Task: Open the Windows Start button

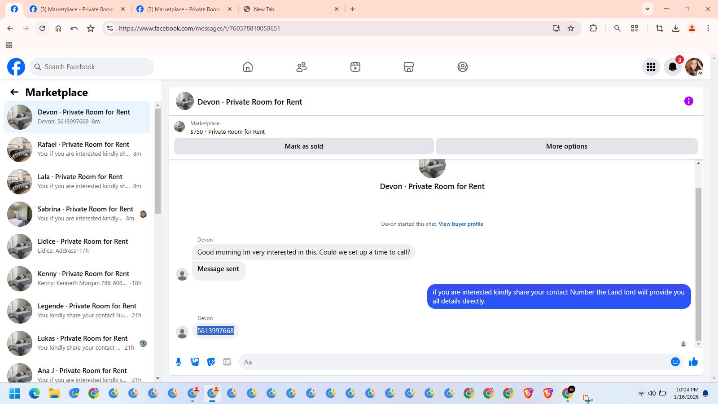Action: click(15, 394)
